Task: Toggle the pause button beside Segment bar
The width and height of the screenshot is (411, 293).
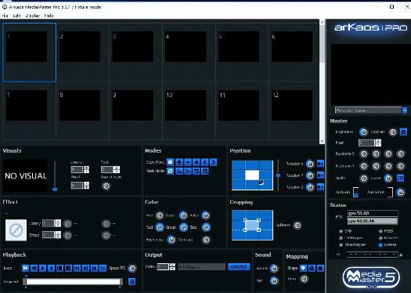Action: [x=132, y=281]
